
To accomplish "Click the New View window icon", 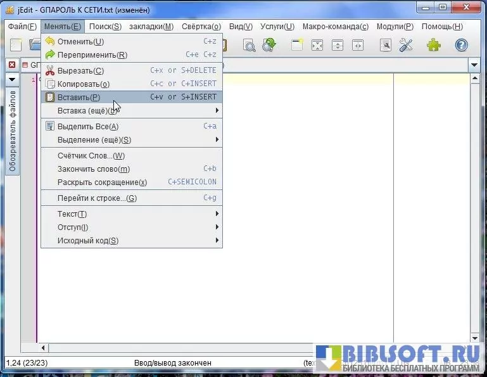I will tap(297, 45).
